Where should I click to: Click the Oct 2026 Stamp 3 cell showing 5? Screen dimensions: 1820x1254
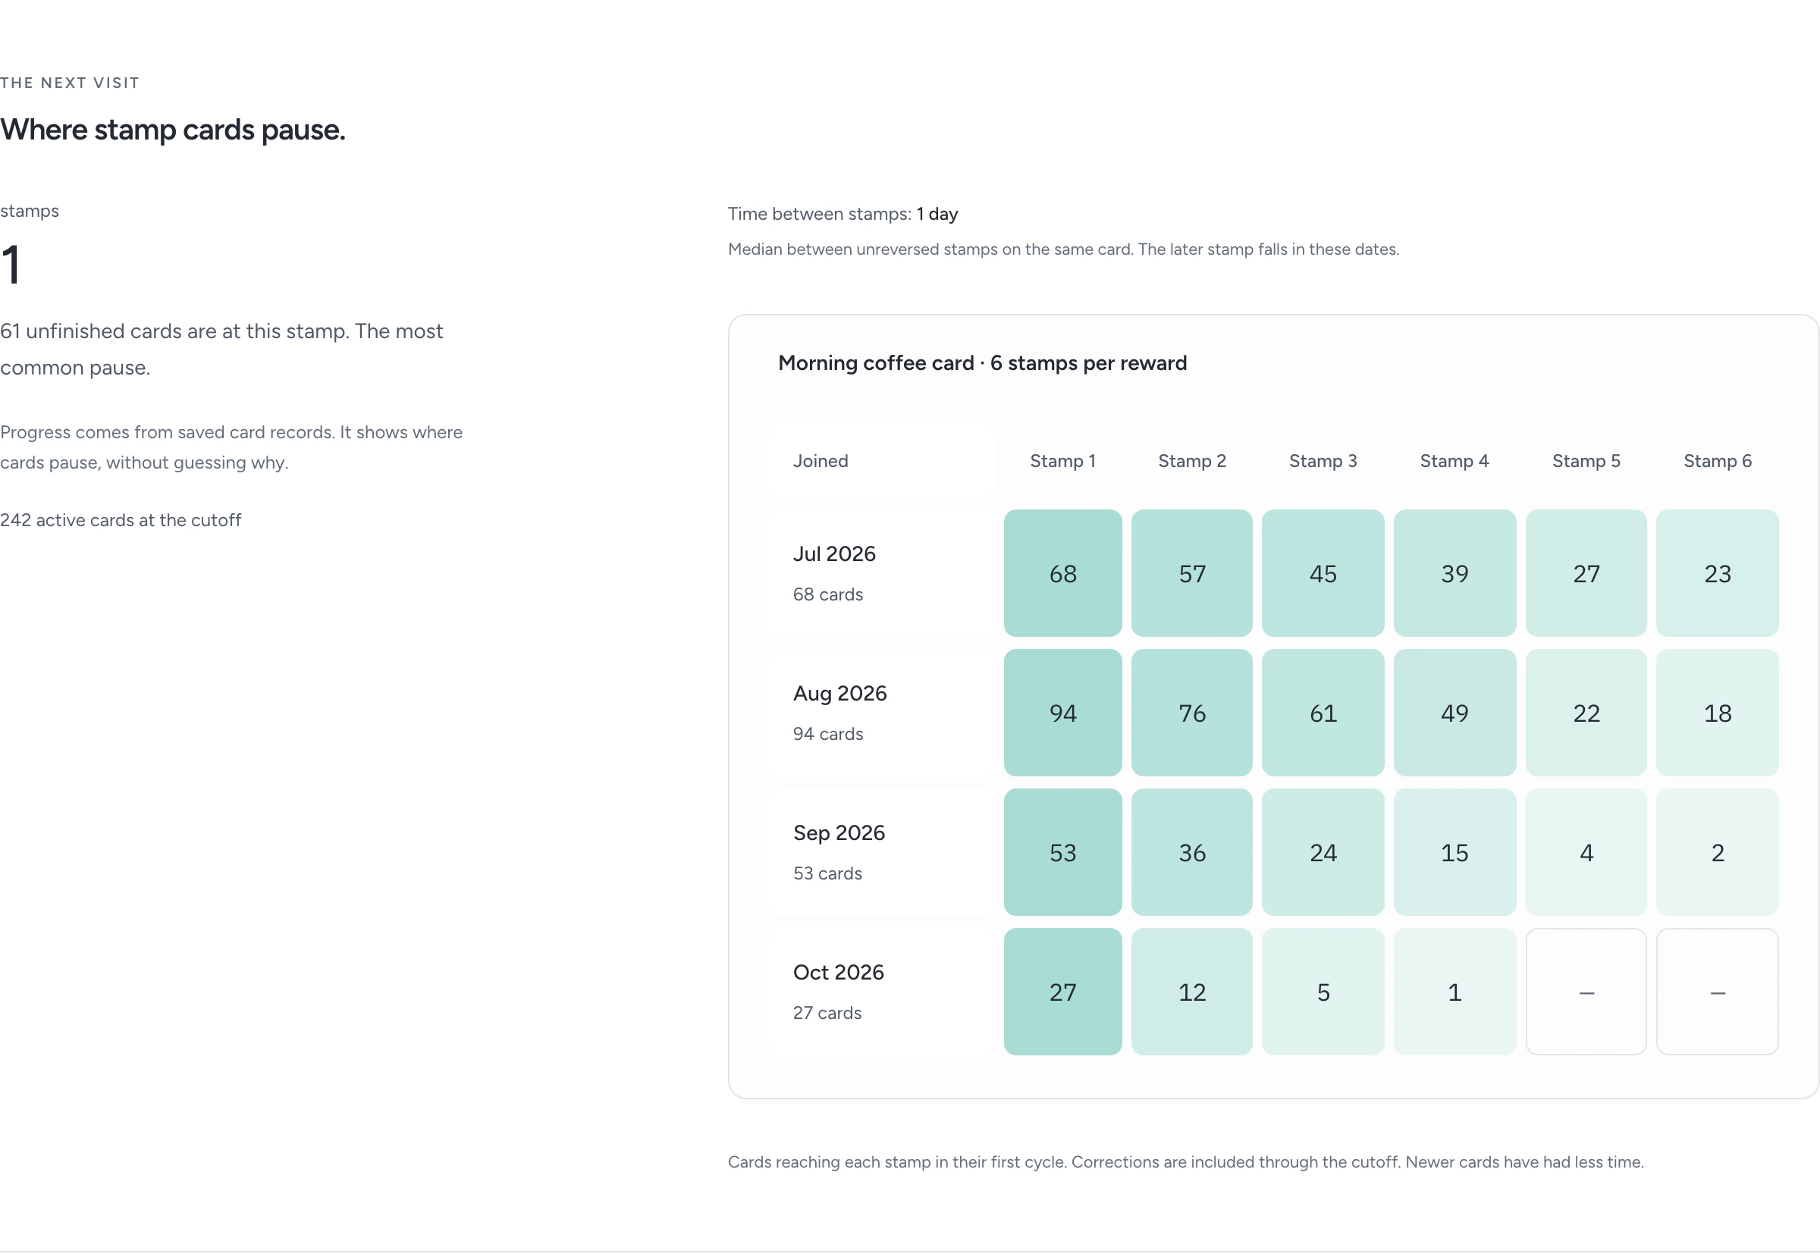point(1323,992)
